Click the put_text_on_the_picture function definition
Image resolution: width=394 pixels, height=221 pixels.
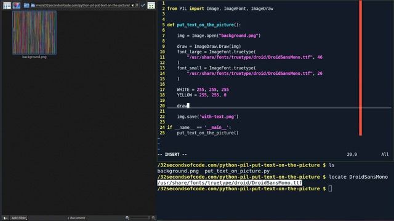click(204, 25)
